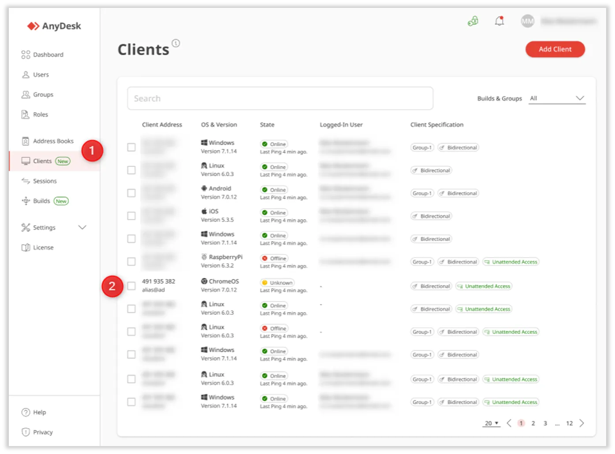Open Address Books in the sidebar

tap(53, 141)
